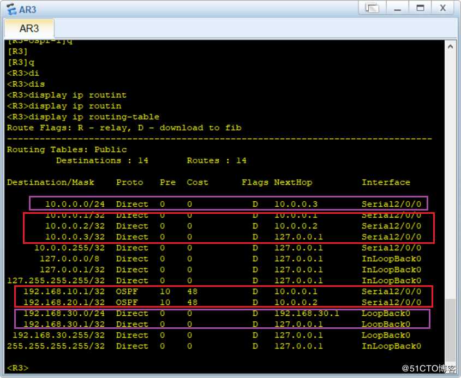Click next hop 10.0.0.3
461x378 pixels.
pyautogui.click(x=296, y=204)
